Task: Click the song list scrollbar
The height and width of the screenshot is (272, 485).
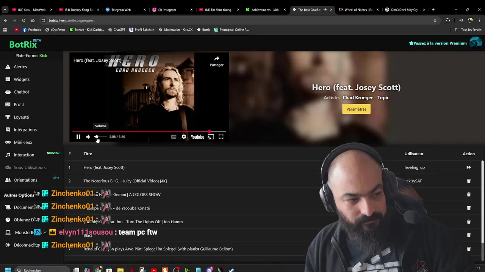Action: [482, 202]
